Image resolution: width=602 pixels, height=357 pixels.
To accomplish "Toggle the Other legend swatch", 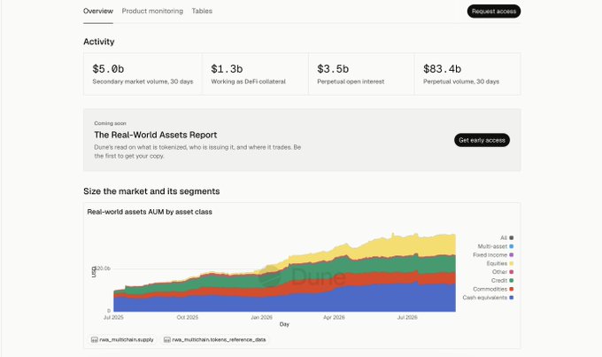I will [512, 272].
